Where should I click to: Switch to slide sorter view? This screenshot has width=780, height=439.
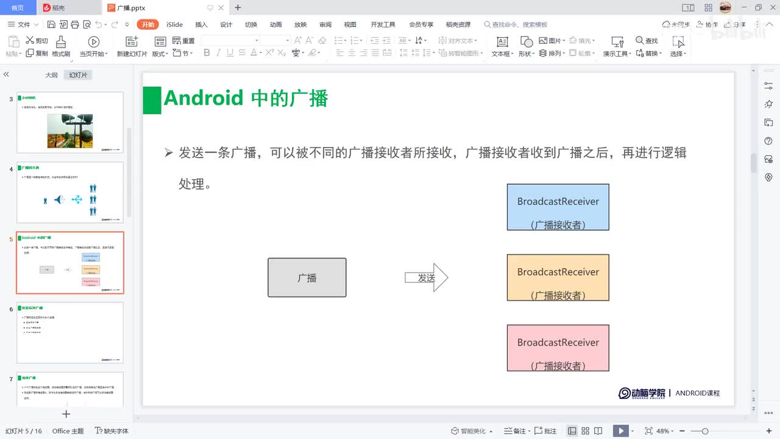[586, 431]
